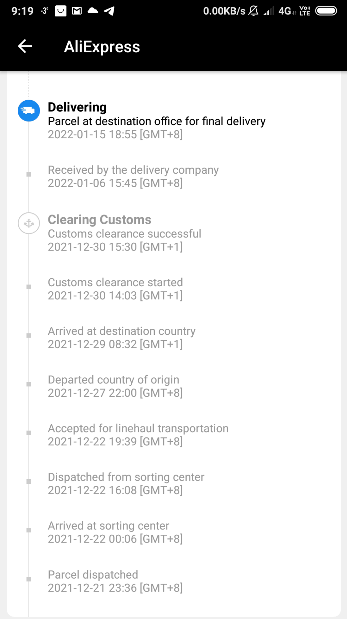Tap 'Dispatched from sorting center' entry
This screenshot has width=347, height=619.
click(x=126, y=477)
